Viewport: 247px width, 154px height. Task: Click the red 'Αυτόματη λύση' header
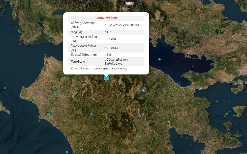click(x=107, y=18)
